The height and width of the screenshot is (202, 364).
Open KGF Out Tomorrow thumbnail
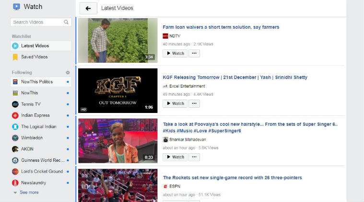coord(117,90)
